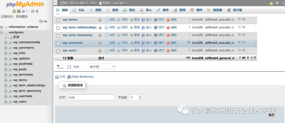Click the 字段数 column count stepper
This screenshot has width=285, height=123.
[137, 97]
